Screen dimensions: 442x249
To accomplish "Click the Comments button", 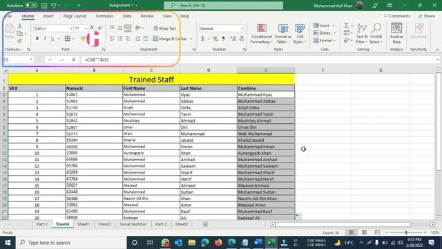I will coord(397,16).
